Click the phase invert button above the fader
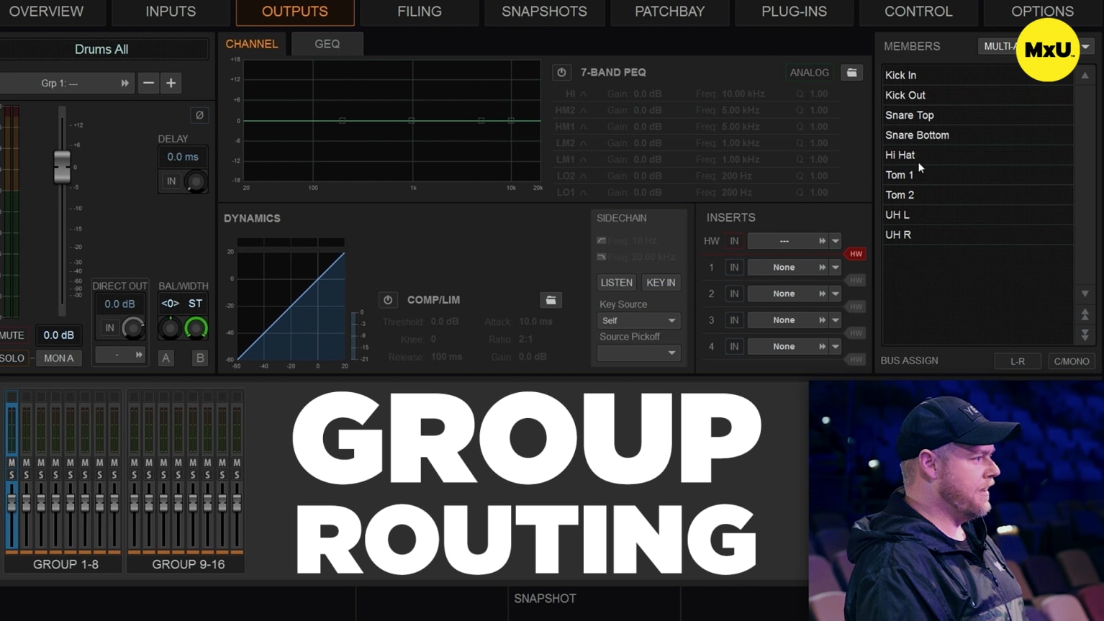 coord(199,115)
